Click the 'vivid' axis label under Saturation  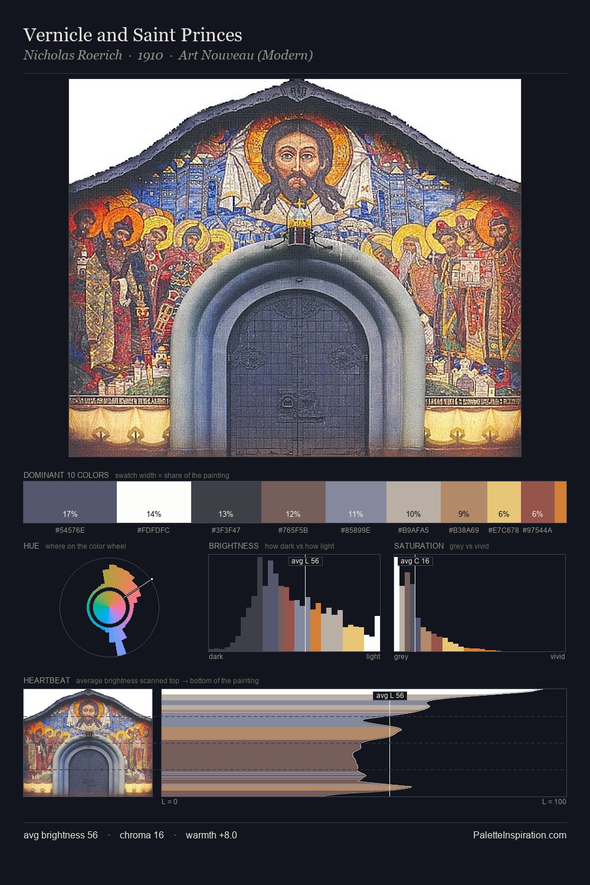(558, 657)
